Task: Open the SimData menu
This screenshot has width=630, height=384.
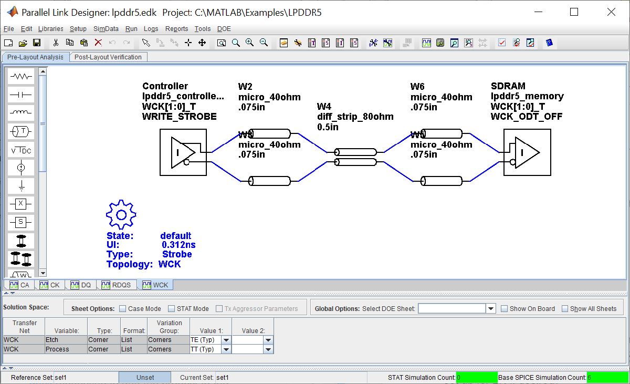Action: [106, 29]
